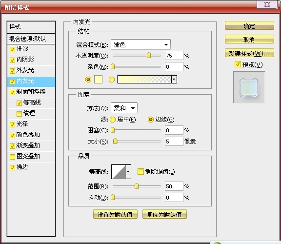281x244 pixels.
Task: Enable the 纹理 texture checkbox
Action: pyautogui.click(x=19, y=114)
